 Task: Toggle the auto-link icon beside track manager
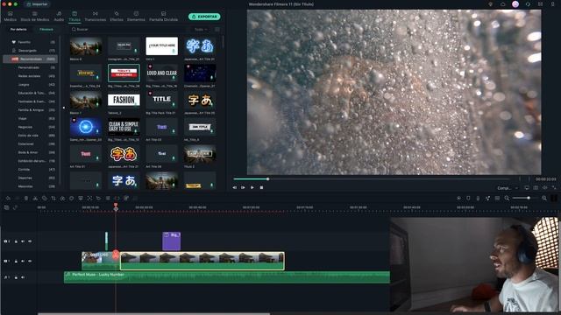[15, 207]
